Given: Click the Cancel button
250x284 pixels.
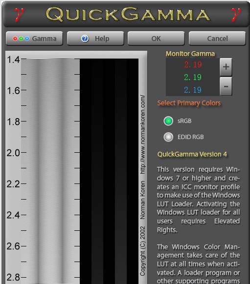Looking at the screenshot, I should [x=217, y=39].
